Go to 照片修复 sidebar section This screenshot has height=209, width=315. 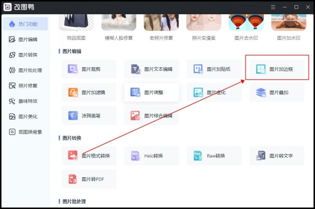[25, 86]
